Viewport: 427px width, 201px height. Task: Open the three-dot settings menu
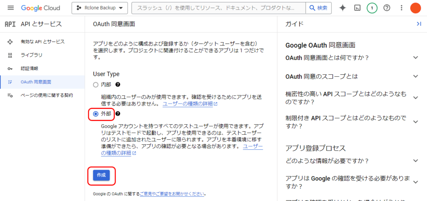click(x=401, y=8)
